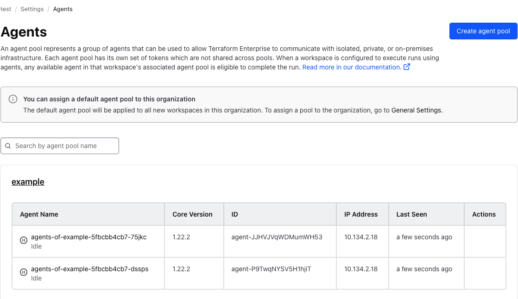Click agent ID agent-JJHVJVqWDMumWH53

coord(277,237)
